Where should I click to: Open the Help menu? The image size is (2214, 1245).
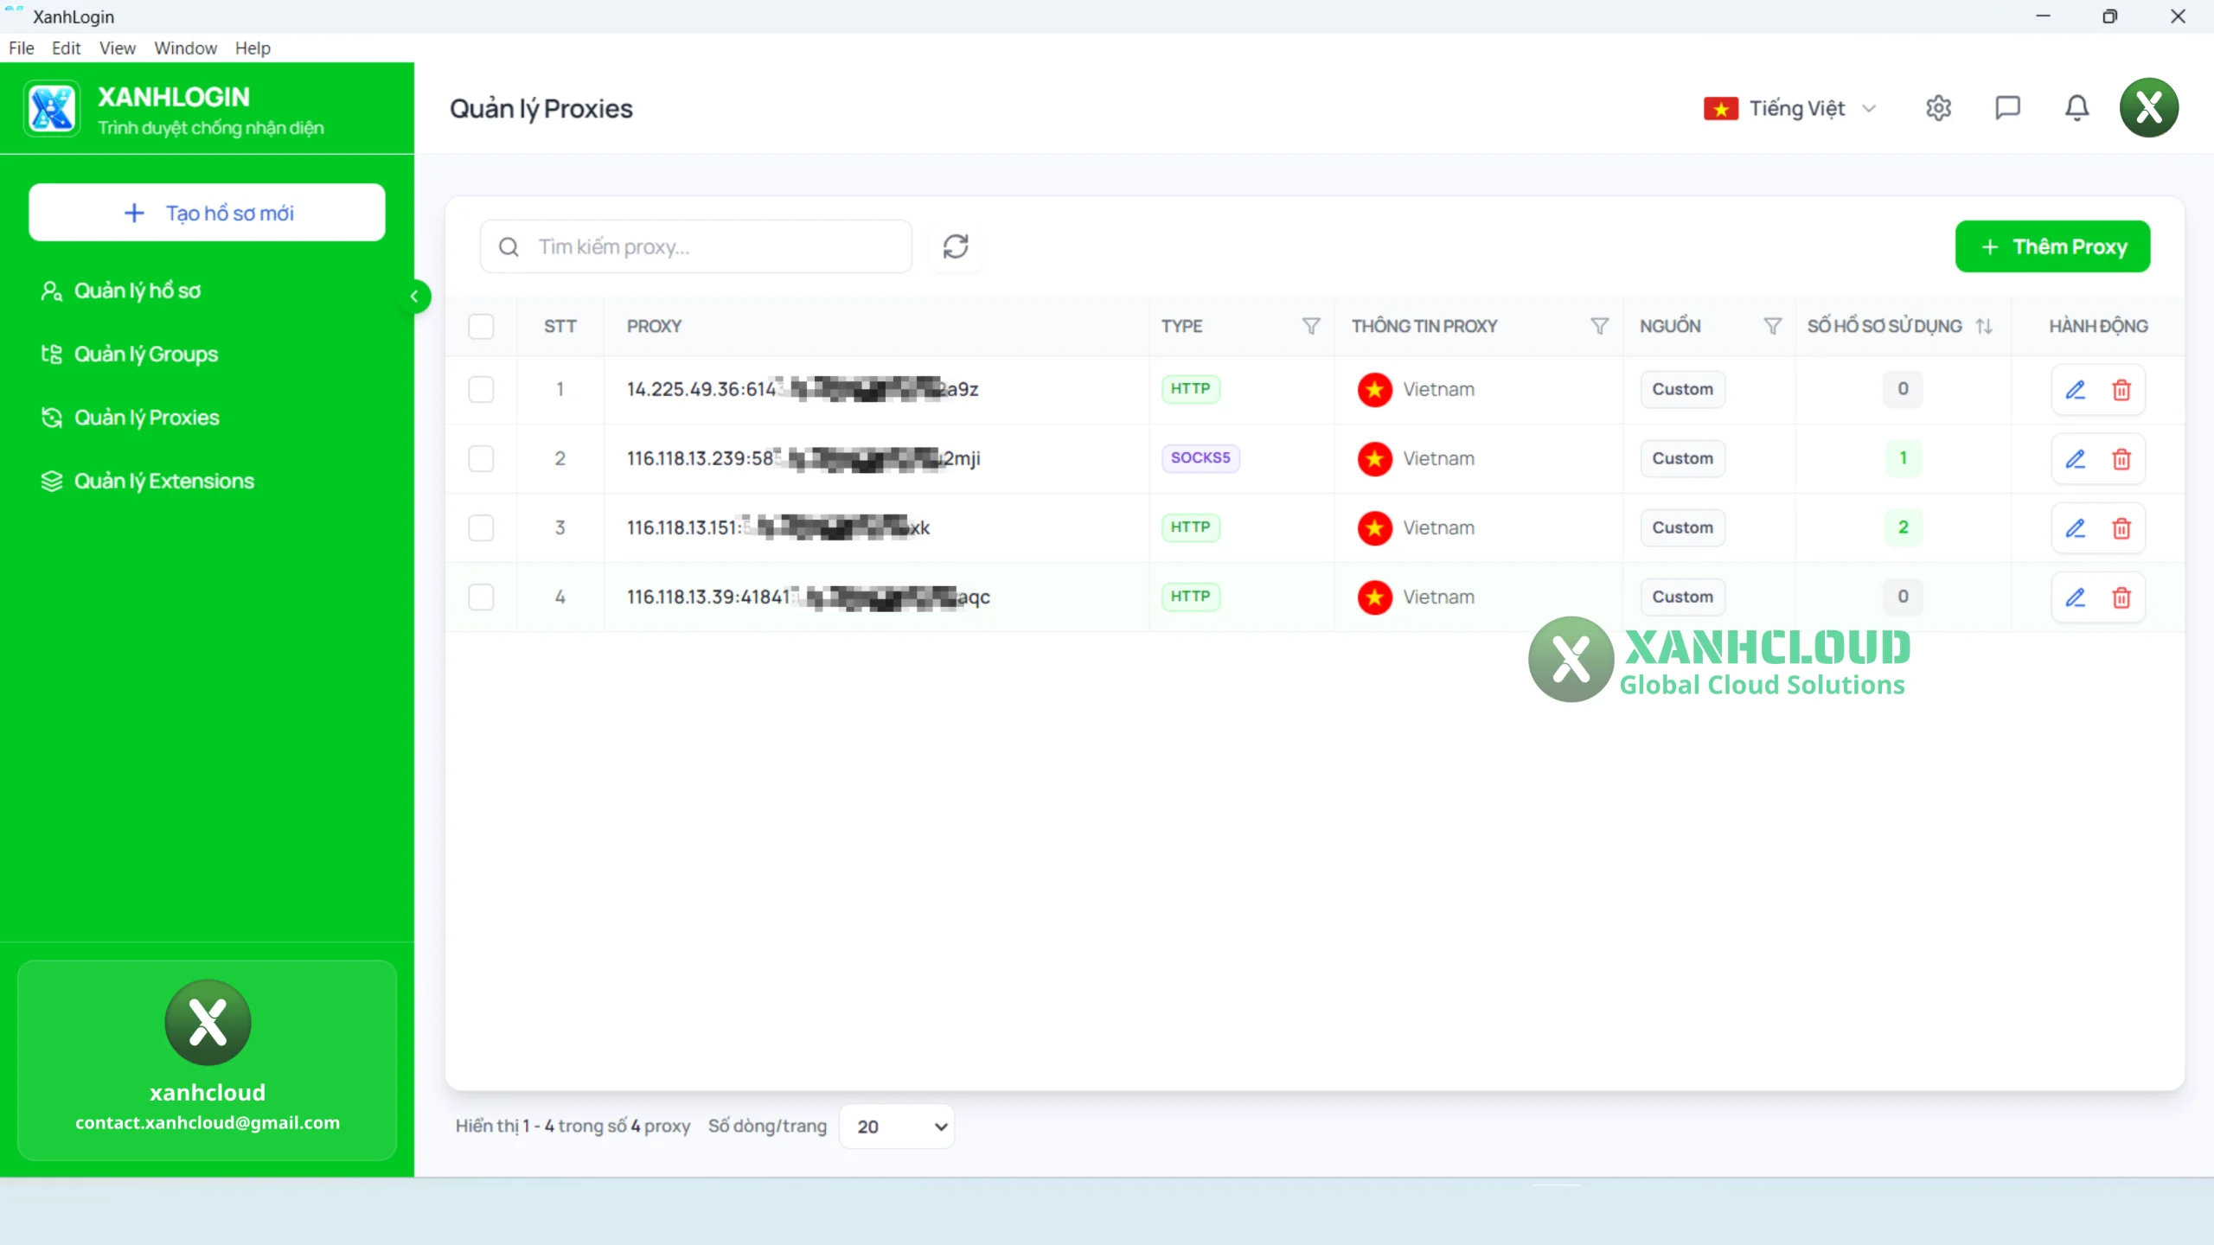coord(253,48)
